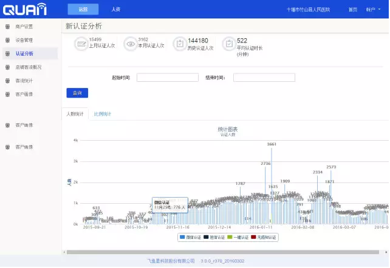The height and width of the screenshot is (268, 390).
Task: Go to 首页 in the header
Action: (x=353, y=10)
